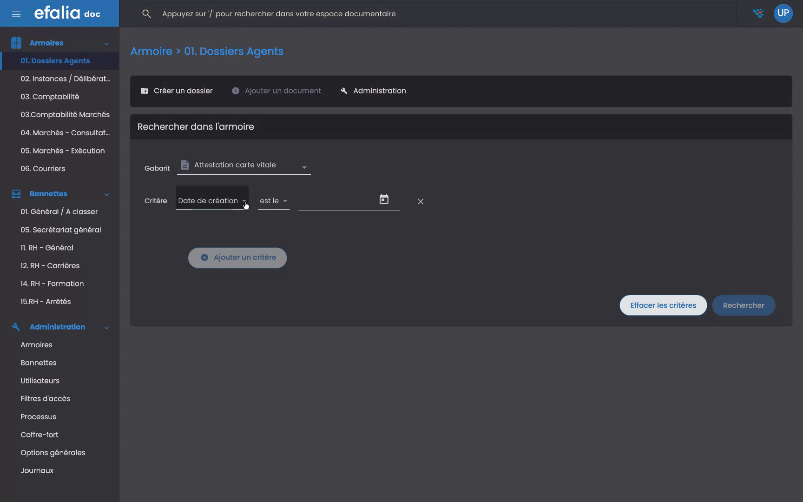Screen dimensions: 803x502
Task: Remove the criterion with the X icon
Action: (x=421, y=201)
